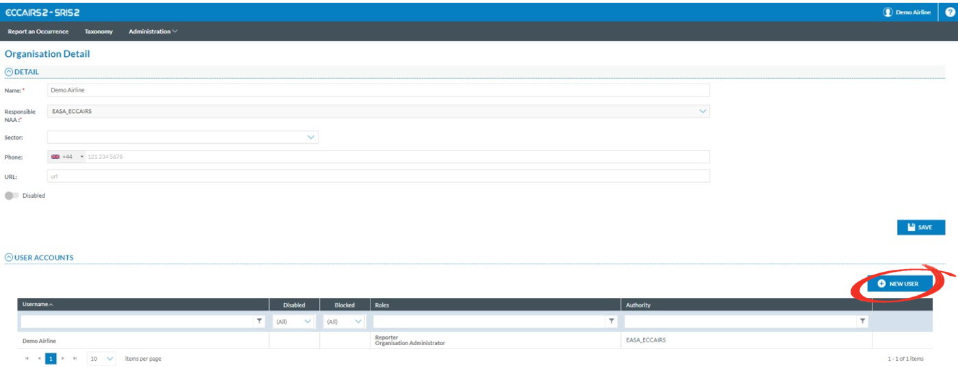
Task: Focus the Authority filter text box
Action: click(740, 321)
